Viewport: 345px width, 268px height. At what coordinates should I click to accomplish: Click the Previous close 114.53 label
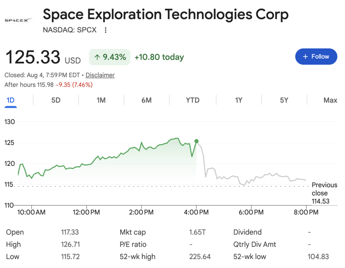pyautogui.click(x=324, y=193)
